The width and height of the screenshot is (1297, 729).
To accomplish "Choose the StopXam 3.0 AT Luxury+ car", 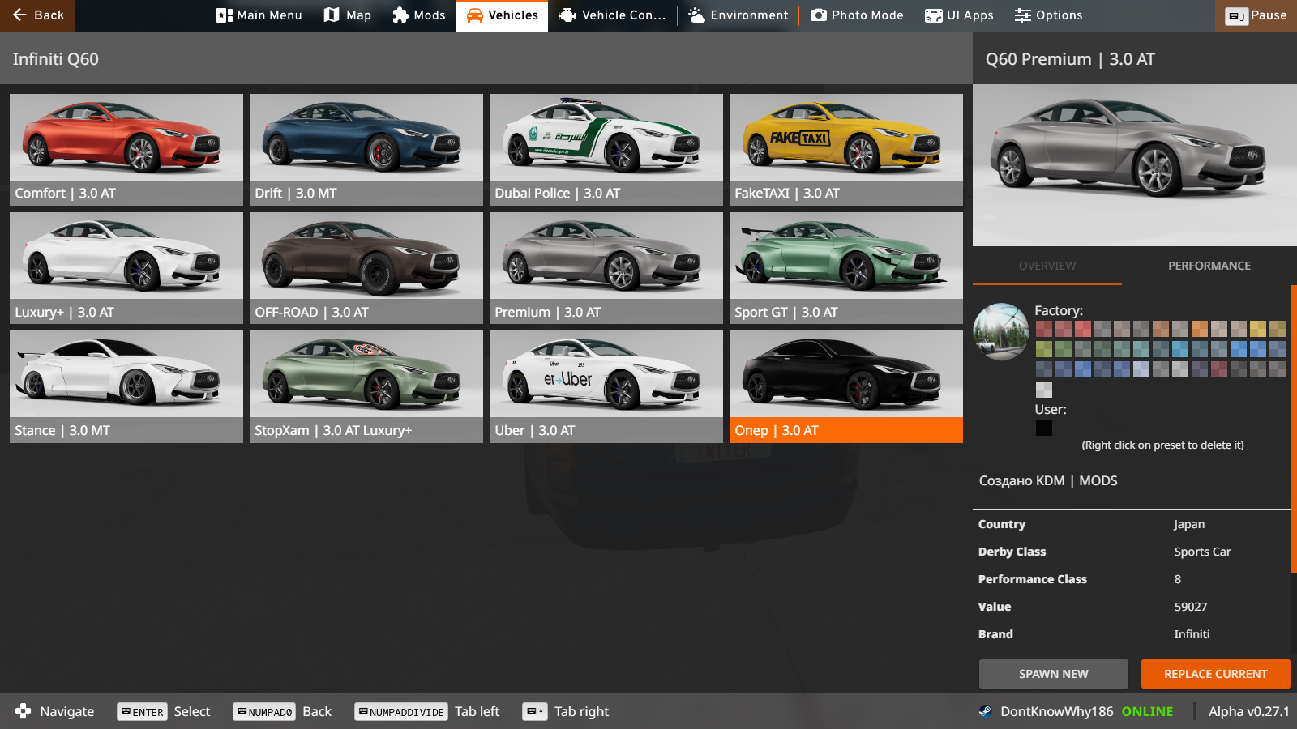I will coord(366,386).
